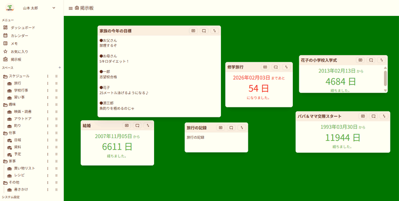Add a new space with plus icon
The height and width of the screenshot is (201, 399).
pos(60,67)
